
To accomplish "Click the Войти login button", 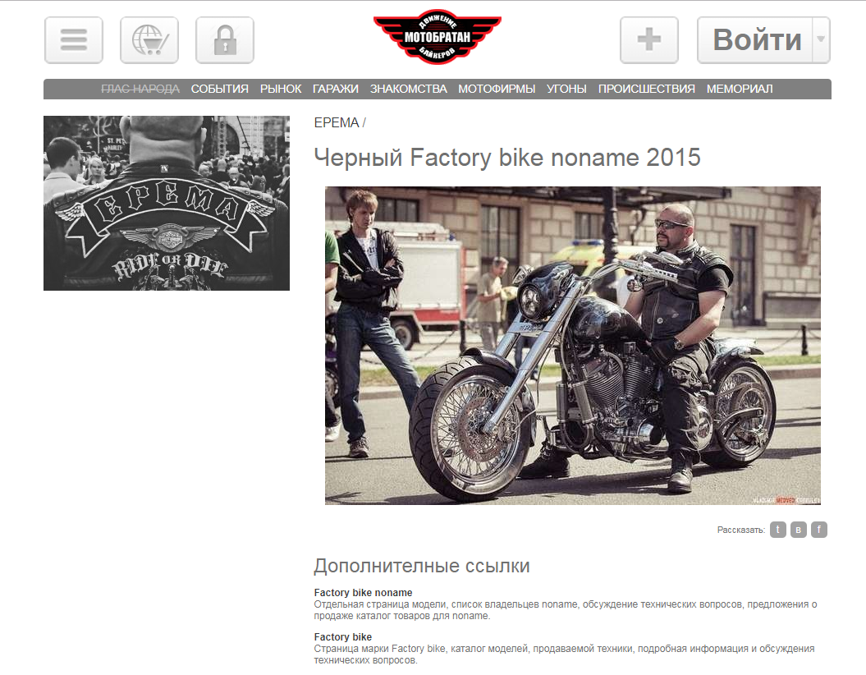I will coord(755,40).
